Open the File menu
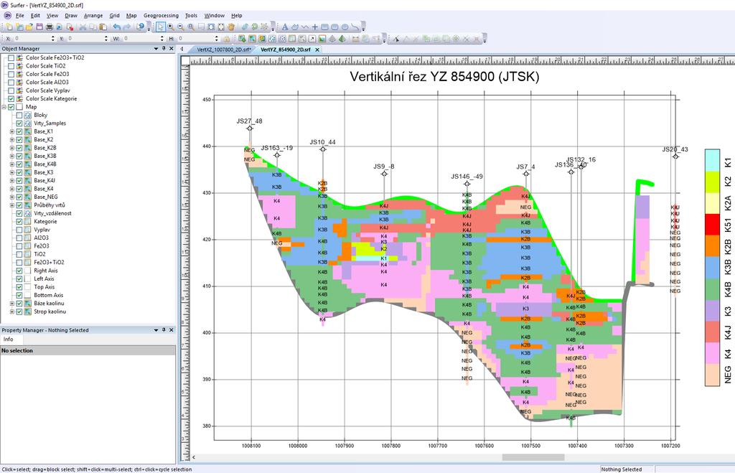Screen dimensions: 735x473 tap(19, 16)
